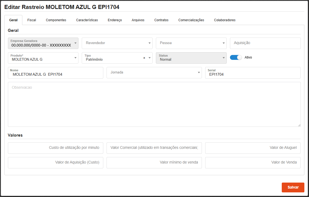Image resolution: width=309 pixels, height=197 pixels.
Task: Clear the Tipo selection with the x icon
Action: click(x=144, y=58)
